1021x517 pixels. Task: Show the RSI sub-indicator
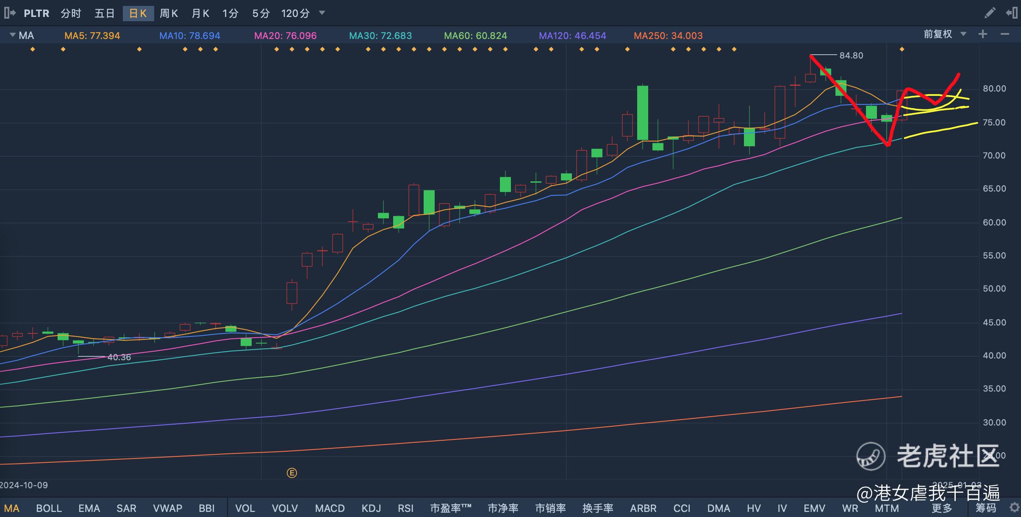tap(405, 508)
